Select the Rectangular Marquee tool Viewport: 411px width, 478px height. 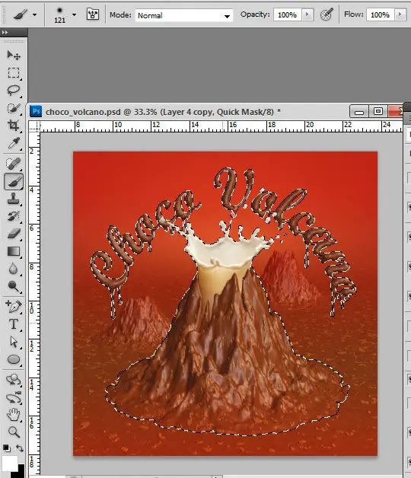click(x=14, y=72)
